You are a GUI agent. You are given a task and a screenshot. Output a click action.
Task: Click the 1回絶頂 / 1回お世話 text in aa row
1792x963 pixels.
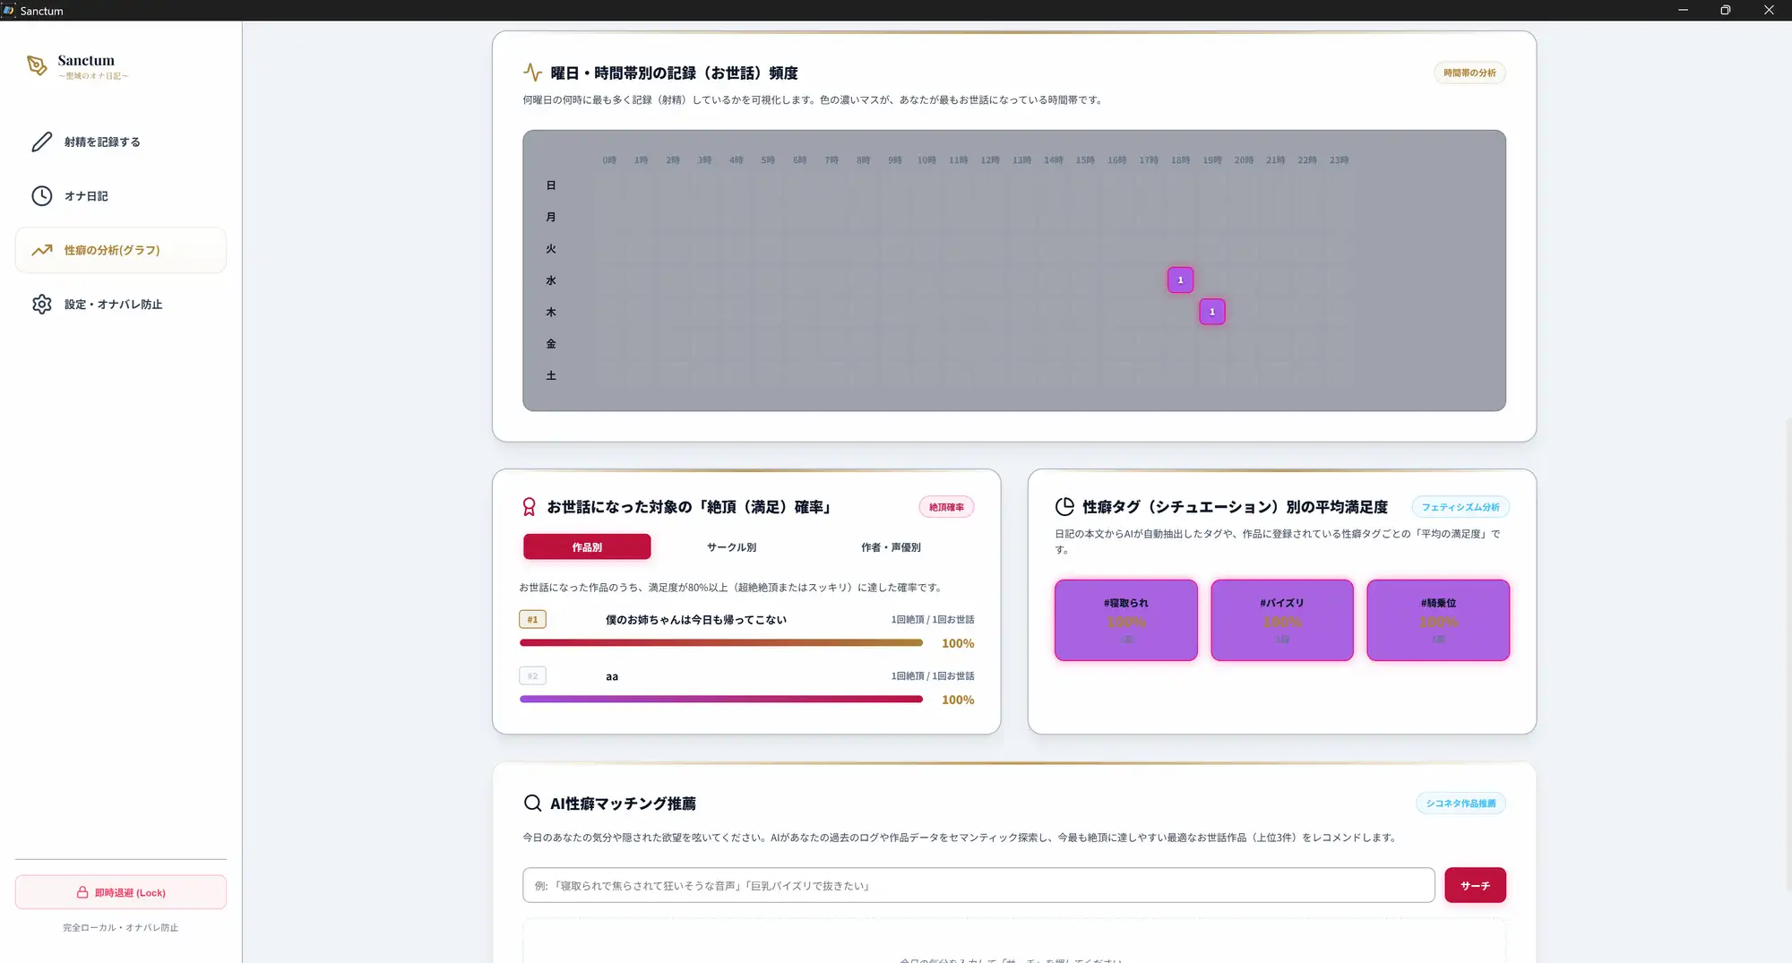click(x=933, y=676)
